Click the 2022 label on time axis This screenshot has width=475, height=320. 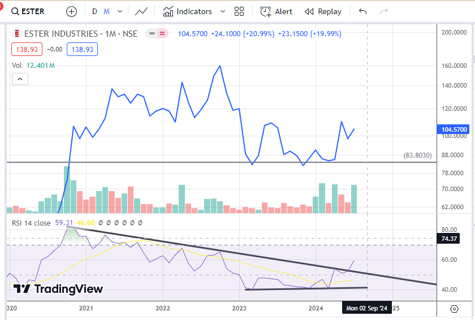(x=163, y=308)
